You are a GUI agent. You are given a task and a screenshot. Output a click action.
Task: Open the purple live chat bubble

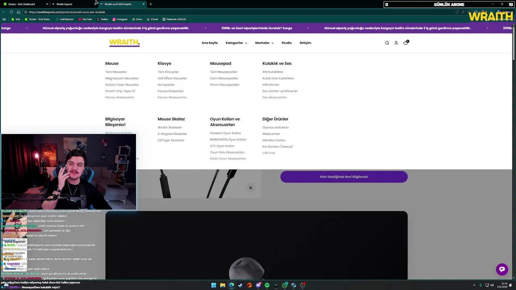tap(502, 269)
